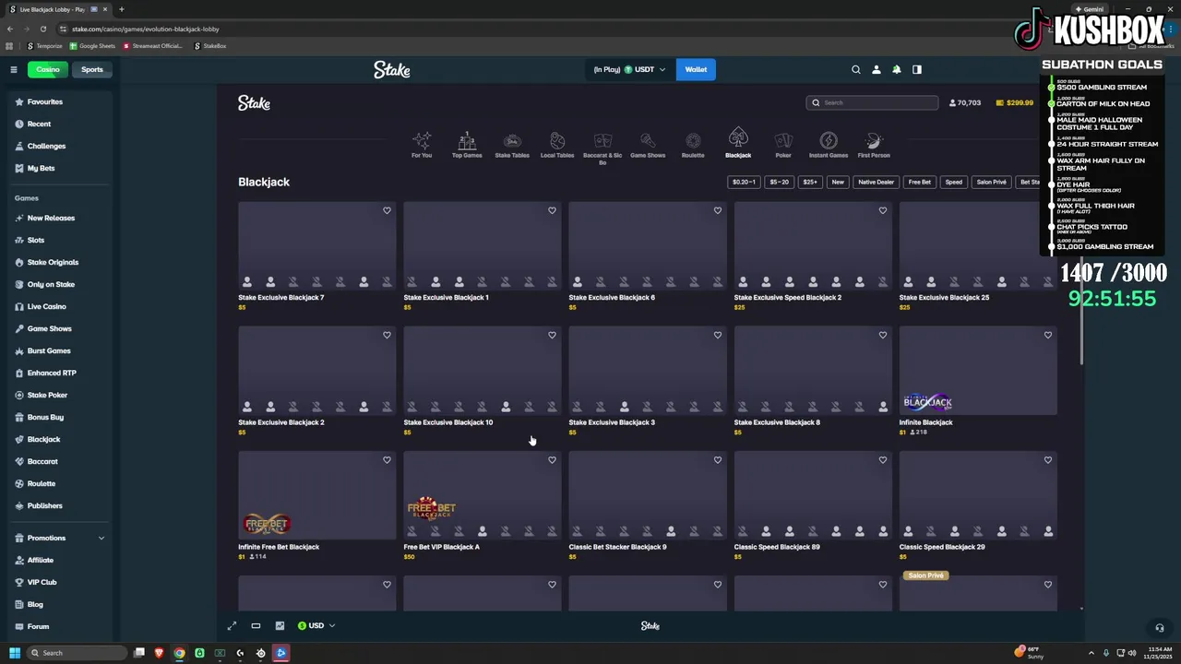This screenshot has height=664, width=1181.
Task: Favourite Stake Exclusive Blackjack 10 heart
Action: [x=552, y=335]
